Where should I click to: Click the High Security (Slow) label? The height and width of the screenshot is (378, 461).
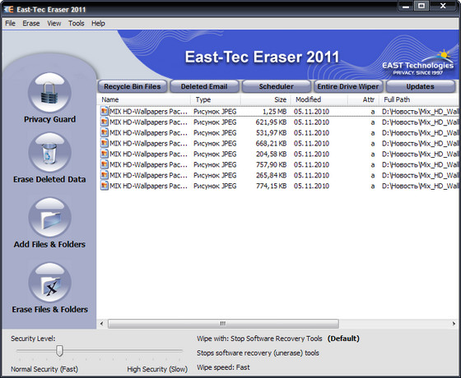[157, 369]
